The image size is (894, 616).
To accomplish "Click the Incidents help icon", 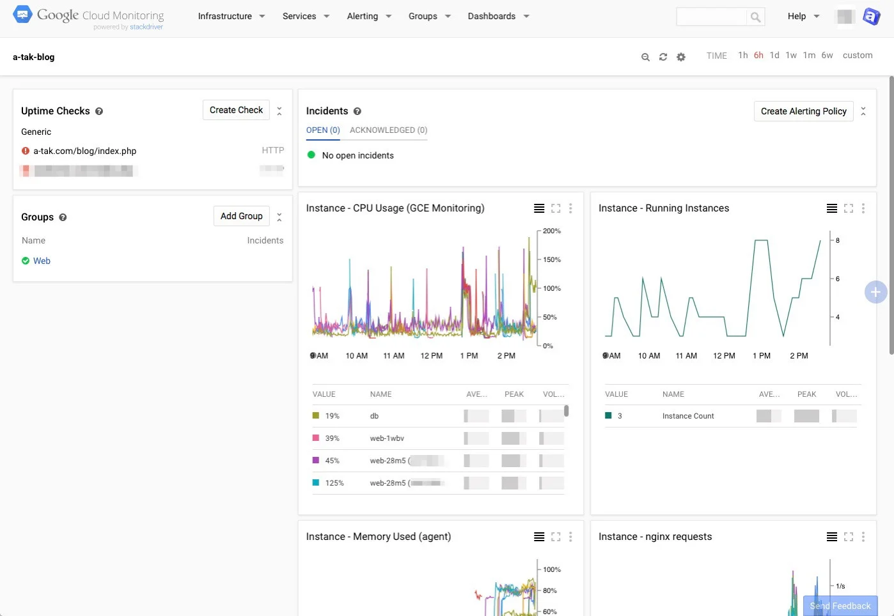I will click(357, 111).
